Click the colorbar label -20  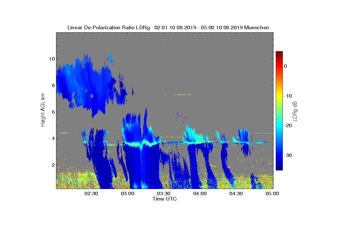point(288,126)
